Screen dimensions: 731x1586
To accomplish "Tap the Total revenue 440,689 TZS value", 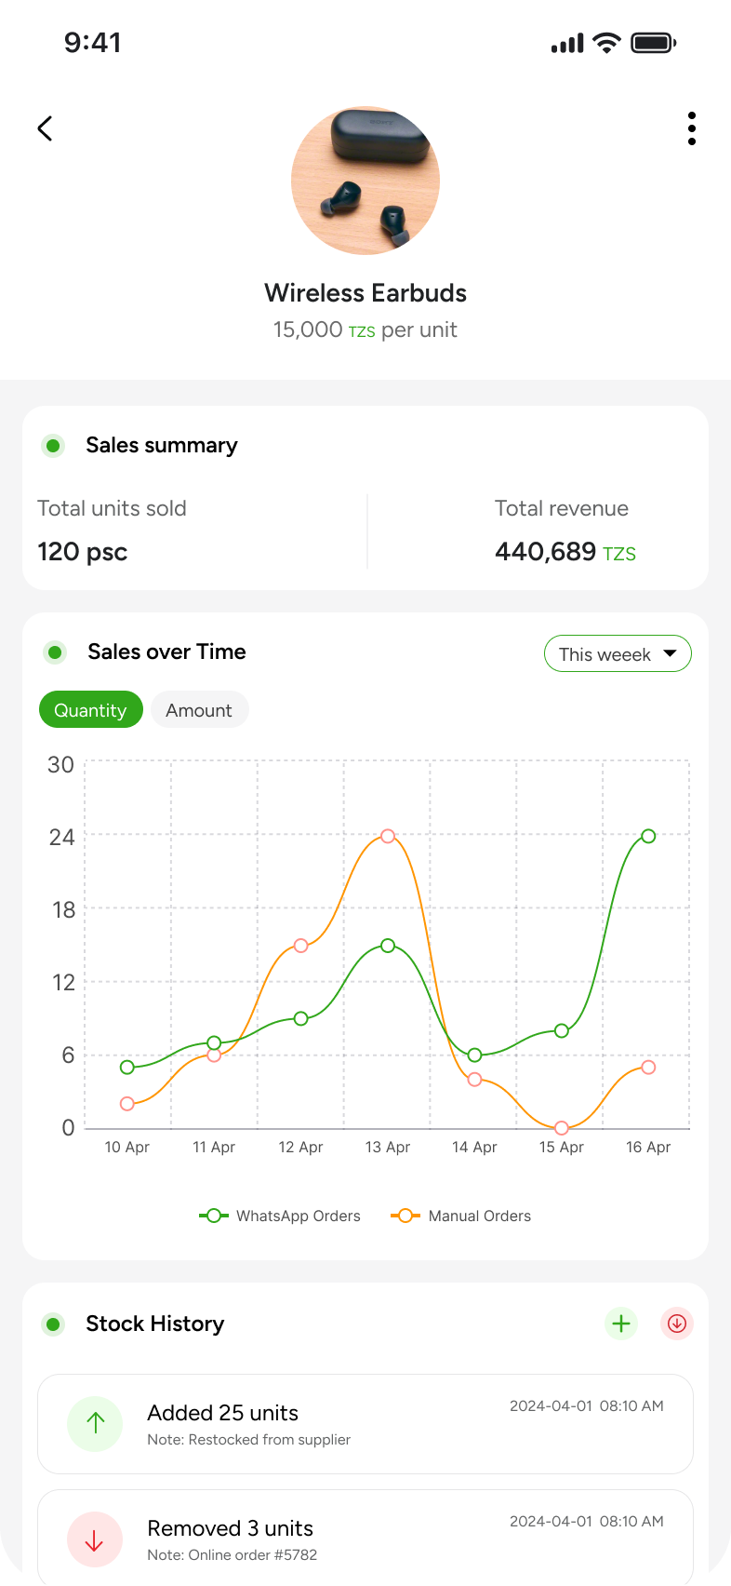I will [x=565, y=552].
